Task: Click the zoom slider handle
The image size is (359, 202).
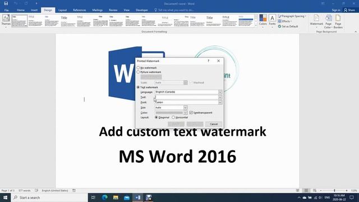Action: click(334, 191)
